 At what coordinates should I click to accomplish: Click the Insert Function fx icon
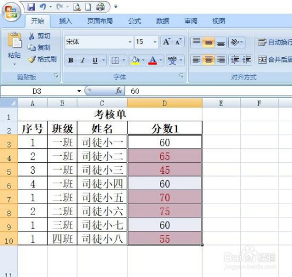(119, 90)
